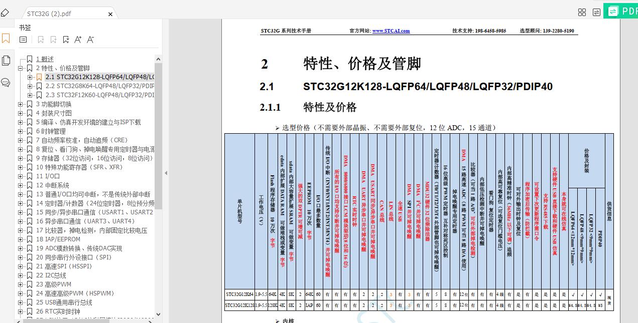This screenshot has width=638, height=323.
Task: Go to bookmark '5 编译、仿真开发环境的建立与ISP下载'
Action: [x=88, y=122]
